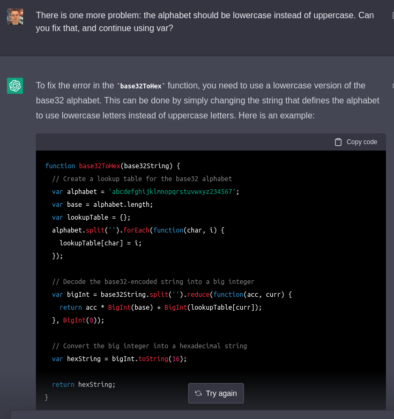Click the 'var lookupTable = {}' code line

(91, 217)
